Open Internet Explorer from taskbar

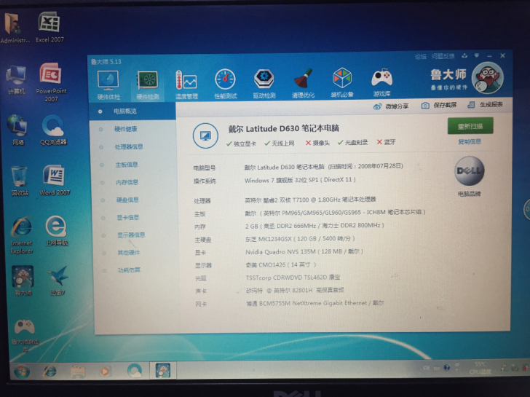click(50, 372)
